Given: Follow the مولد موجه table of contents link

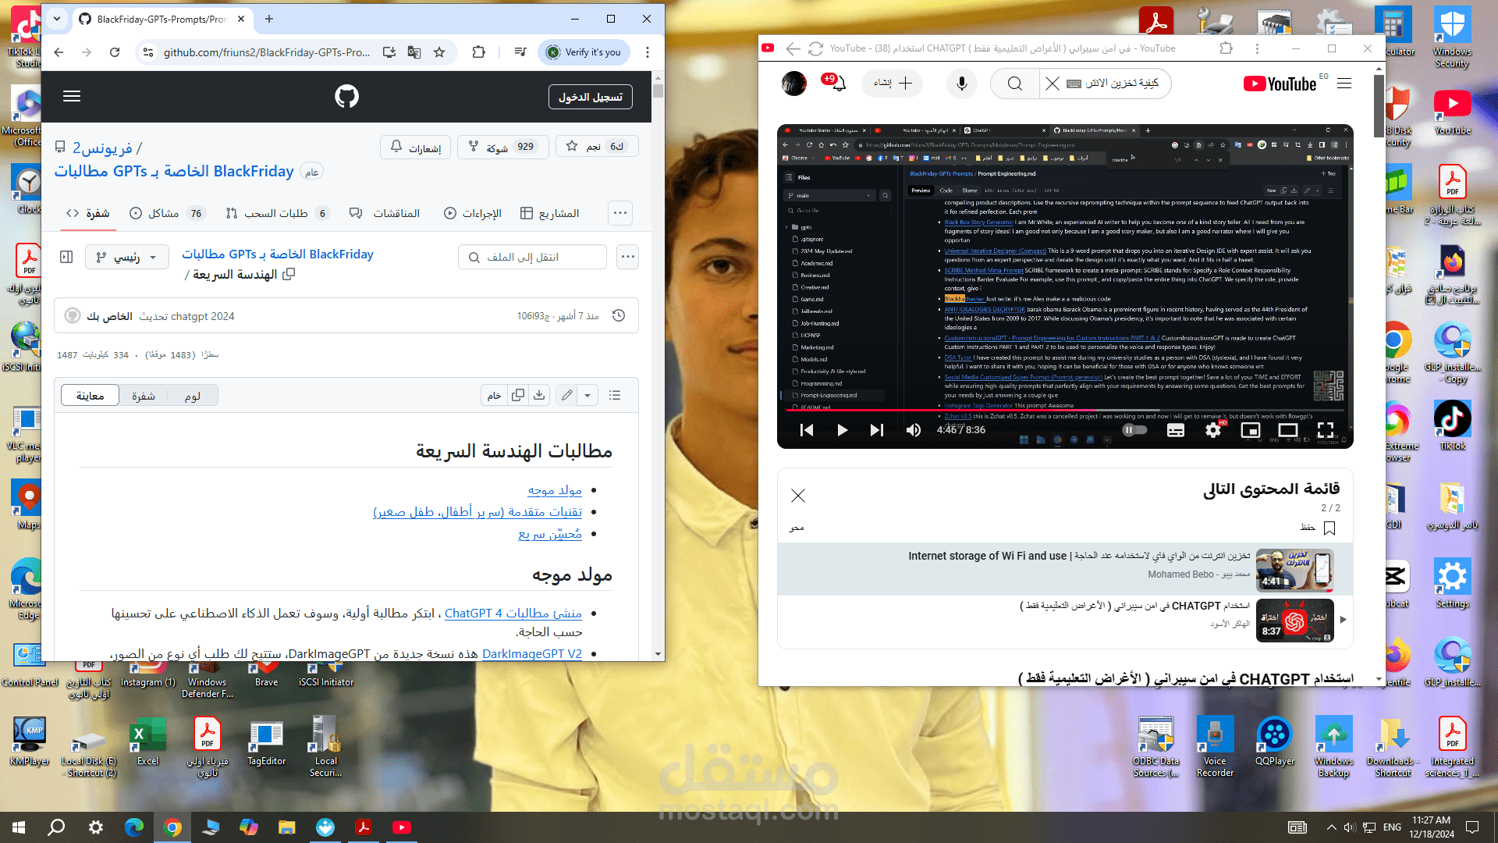Looking at the screenshot, I should [555, 490].
